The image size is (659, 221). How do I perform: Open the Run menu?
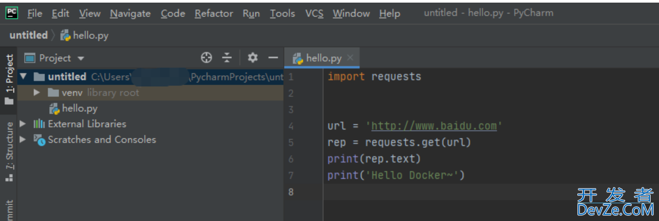[x=251, y=14]
